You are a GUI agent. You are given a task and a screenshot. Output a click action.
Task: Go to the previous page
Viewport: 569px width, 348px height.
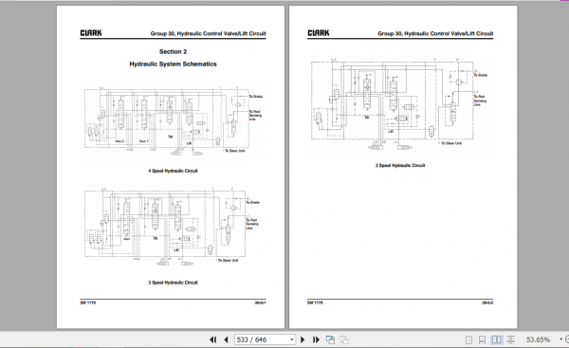(226, 339)
